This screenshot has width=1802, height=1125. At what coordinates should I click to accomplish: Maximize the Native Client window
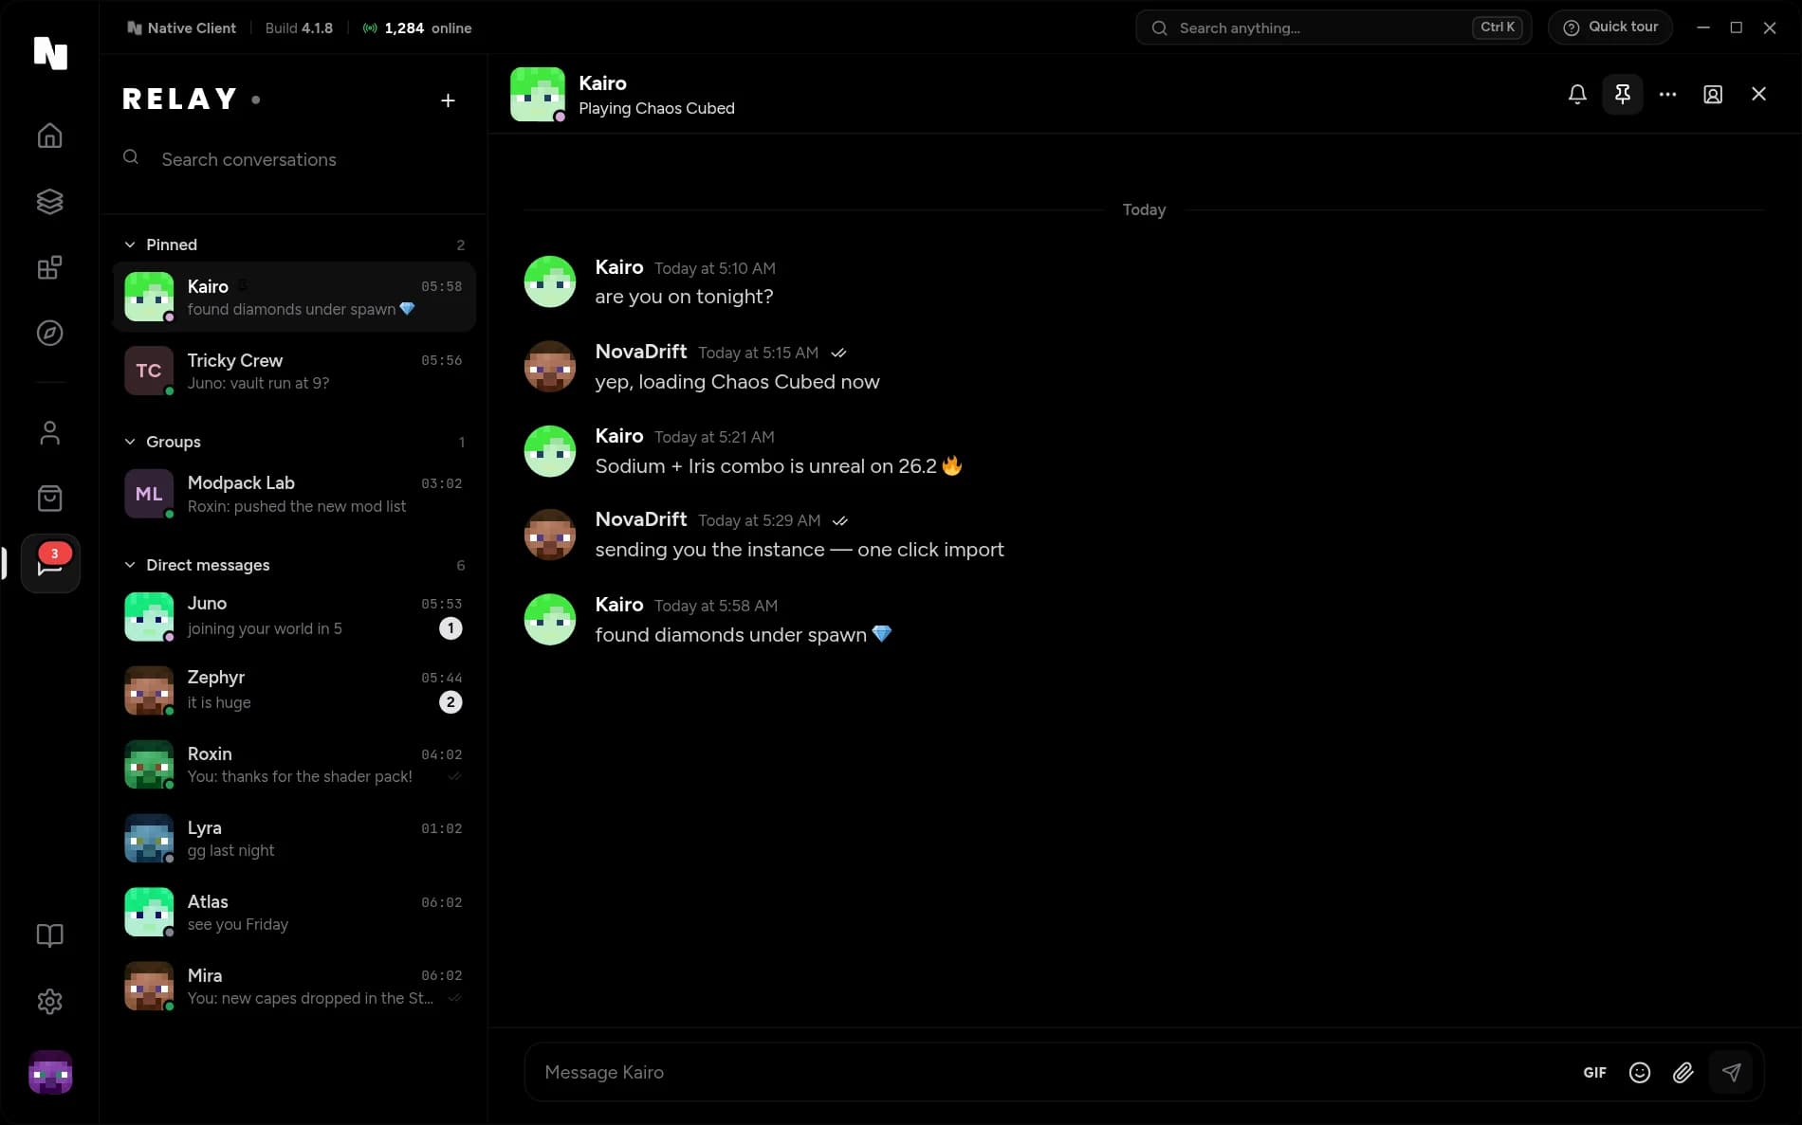(x=1737, y=27)
